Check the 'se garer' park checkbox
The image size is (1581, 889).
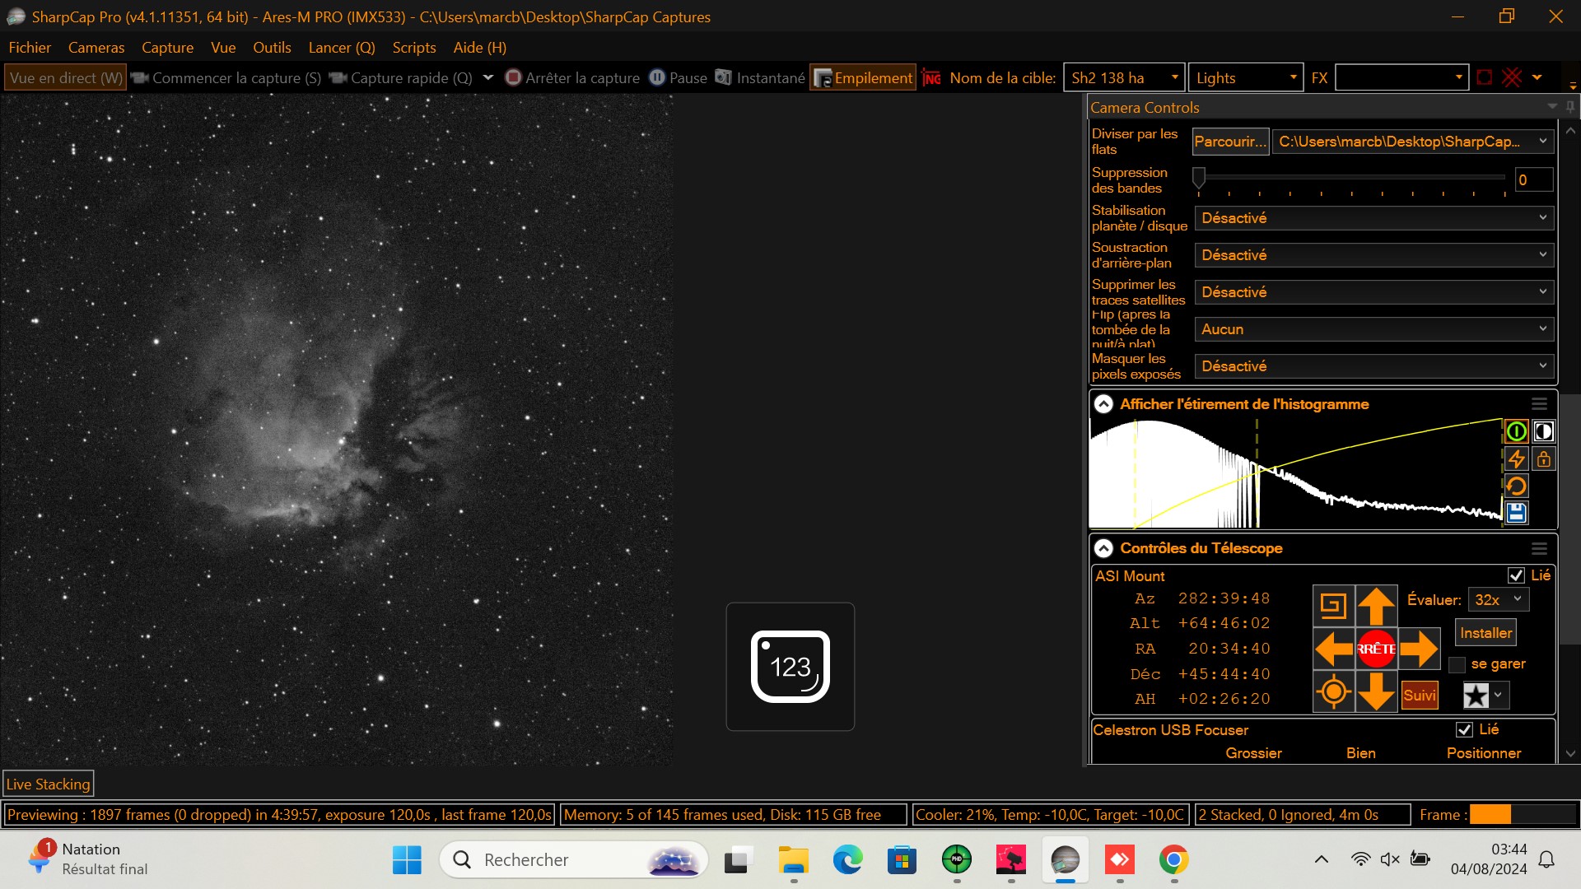coord(1457,664)
